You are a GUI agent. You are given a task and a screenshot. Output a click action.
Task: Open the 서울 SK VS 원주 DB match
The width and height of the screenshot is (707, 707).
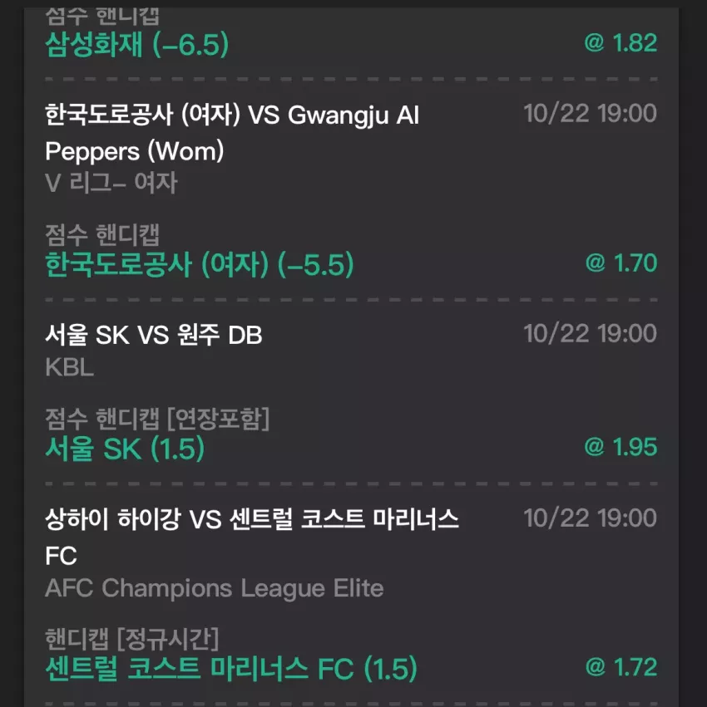coord(154,335)
